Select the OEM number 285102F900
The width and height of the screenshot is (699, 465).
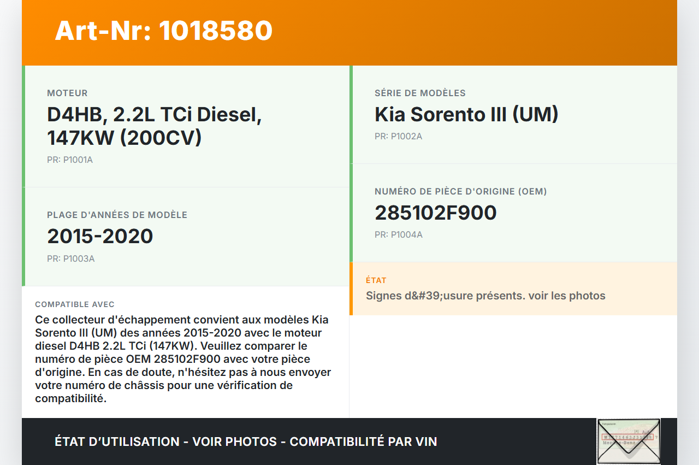click(x=435, y=213)
